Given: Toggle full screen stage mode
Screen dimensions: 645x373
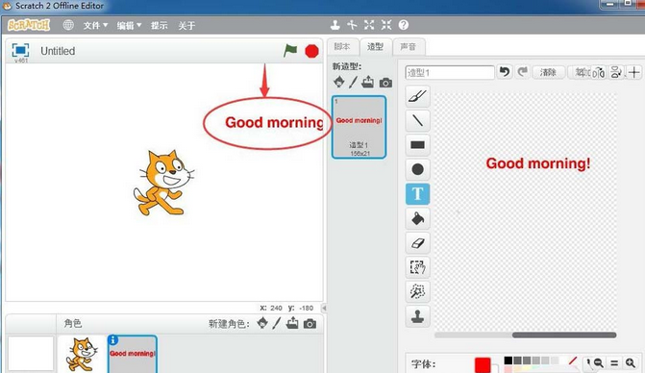Looking at the screenshot, I should click(20, 50).
